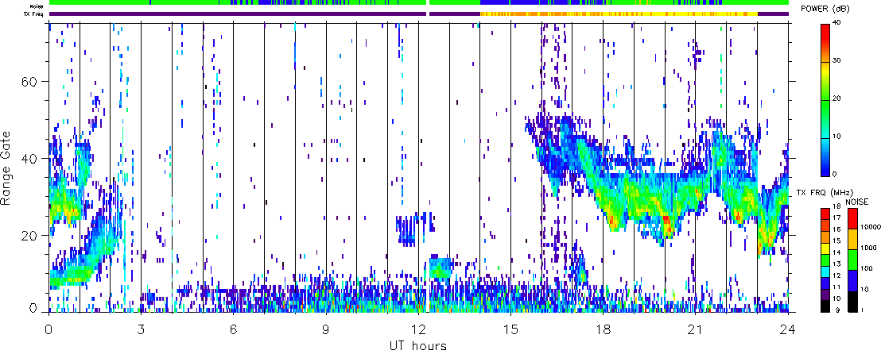The width and height of the screenshot is (881, 350).
Task: Click the green segment of the NOISE legend bar
Action: [x=852, y=260]
